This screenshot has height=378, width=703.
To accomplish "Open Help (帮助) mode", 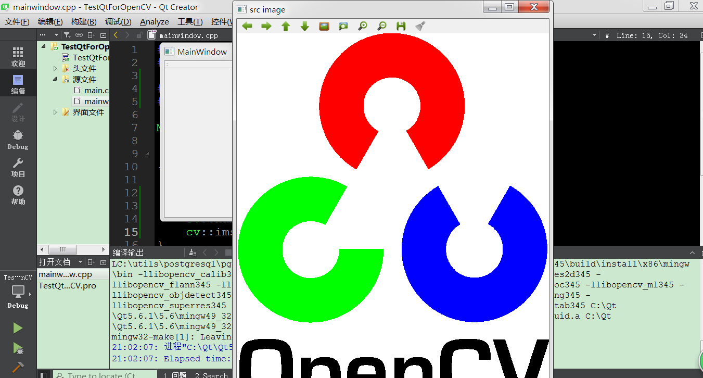I will pyautogui.click(x=18, y=195).
